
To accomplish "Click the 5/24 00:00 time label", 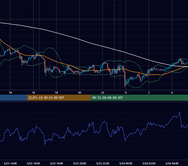I will coord(126,163).
